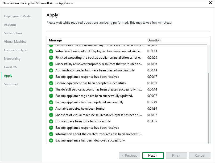This screenshot has height=163, width=215.
Task: Go to the Account step
Action: (10, 25)
